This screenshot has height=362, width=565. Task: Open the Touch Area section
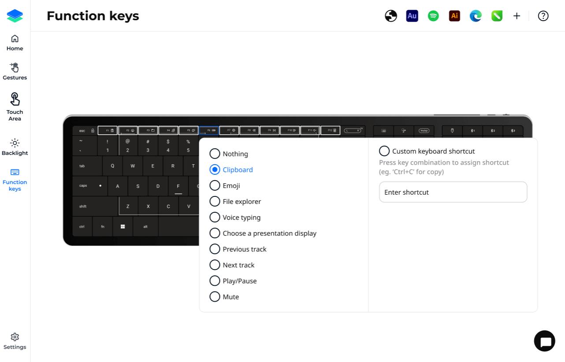(x=15, y=107)
